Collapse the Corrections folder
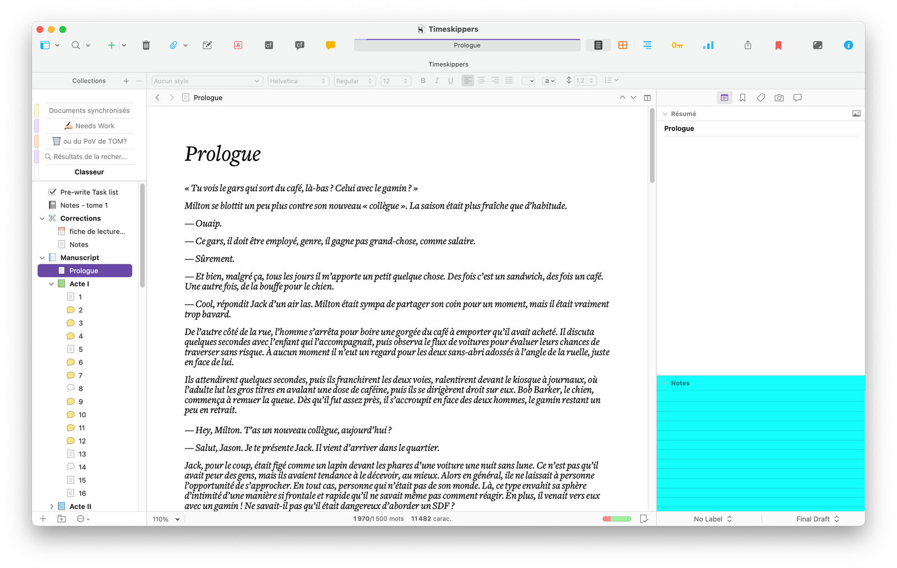The image size is (897, 568). pyautogui.click(x=42, y=218)
